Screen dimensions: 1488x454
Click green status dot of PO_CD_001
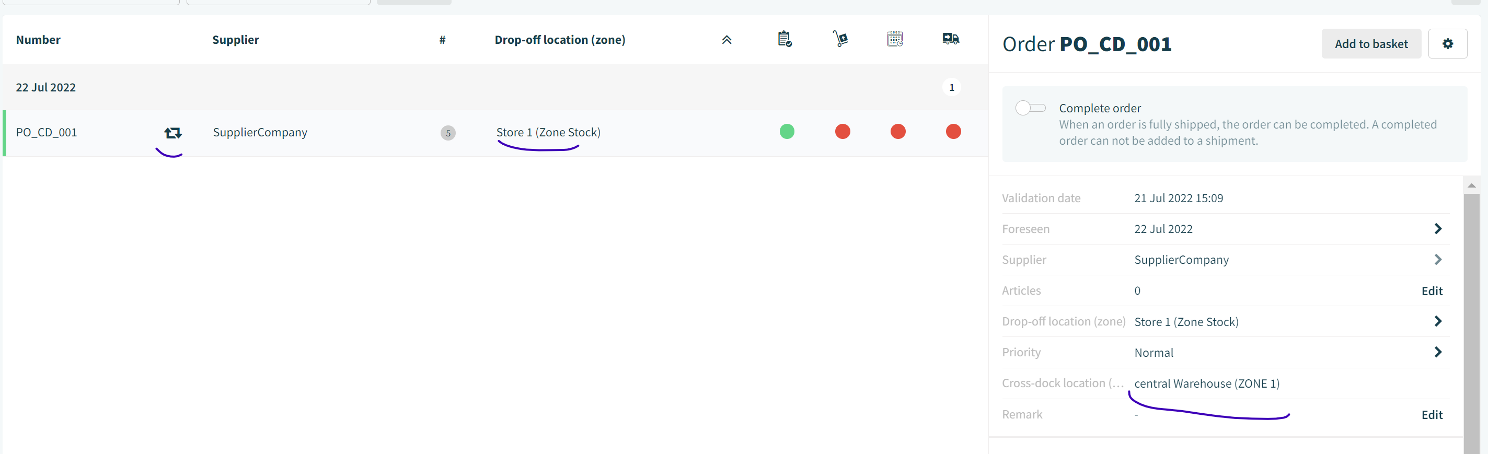coord(786,132)
